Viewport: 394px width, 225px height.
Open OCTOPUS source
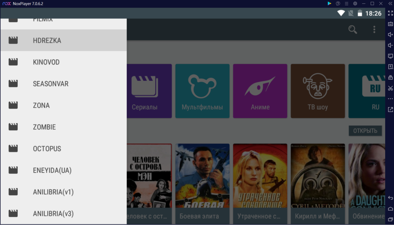click(x=63, y=148)
